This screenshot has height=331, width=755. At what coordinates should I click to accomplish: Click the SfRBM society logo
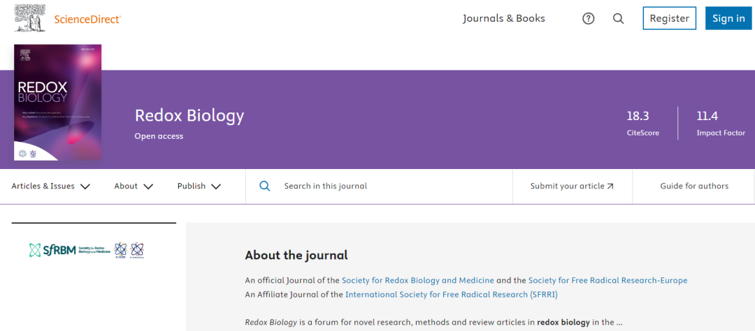[x=69, y=250]
